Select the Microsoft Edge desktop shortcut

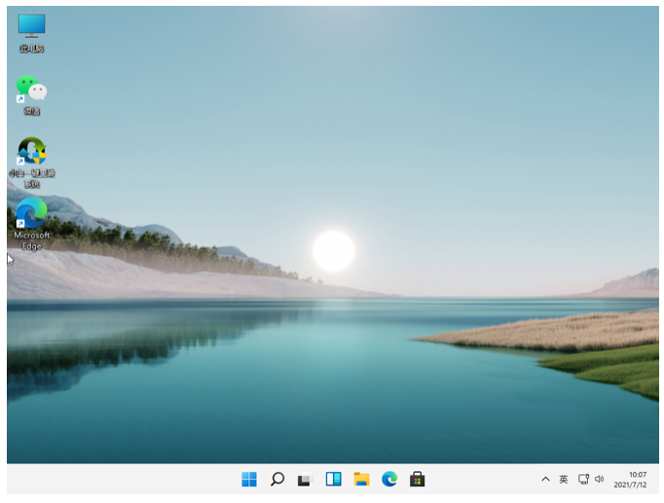[x=32, y=224]
